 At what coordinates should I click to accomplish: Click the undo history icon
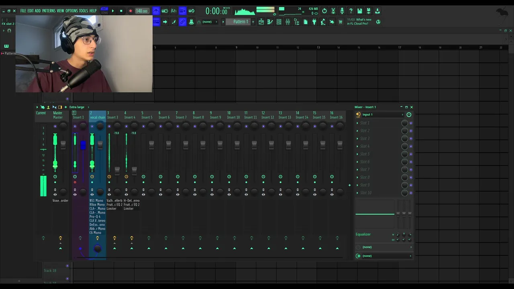tap(324, 11)
